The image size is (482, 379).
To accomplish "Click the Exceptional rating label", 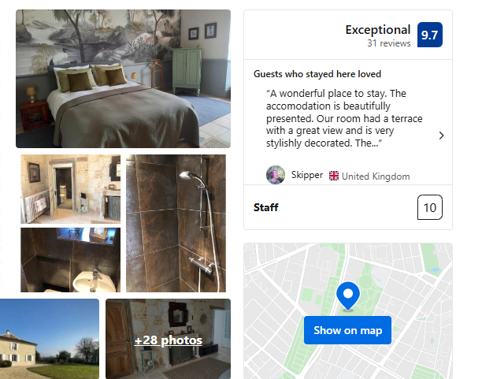I will pyautogui.click(x=378, y=30).
